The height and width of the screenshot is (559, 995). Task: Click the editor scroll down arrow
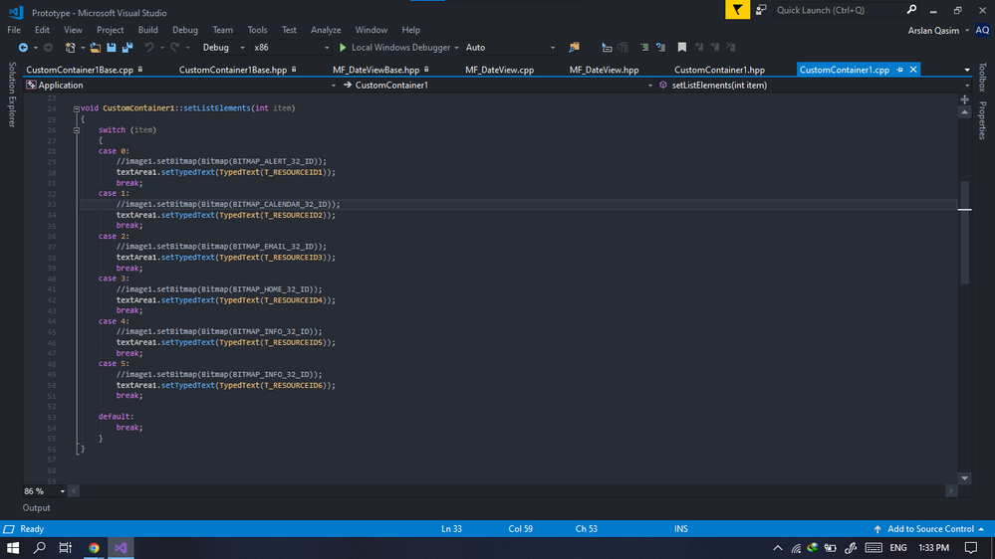click(964, 478)
